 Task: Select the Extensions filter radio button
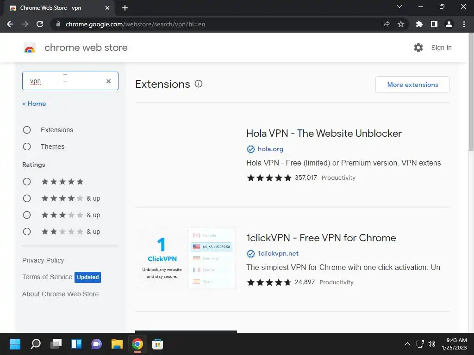pos(27,130)
